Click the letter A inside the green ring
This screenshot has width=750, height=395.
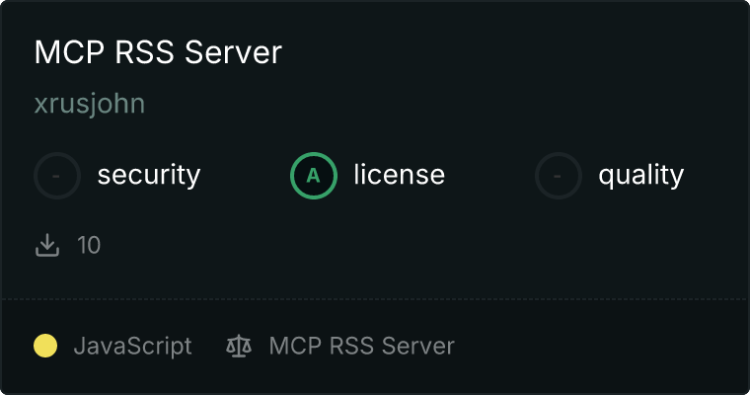tap(314, 176)
